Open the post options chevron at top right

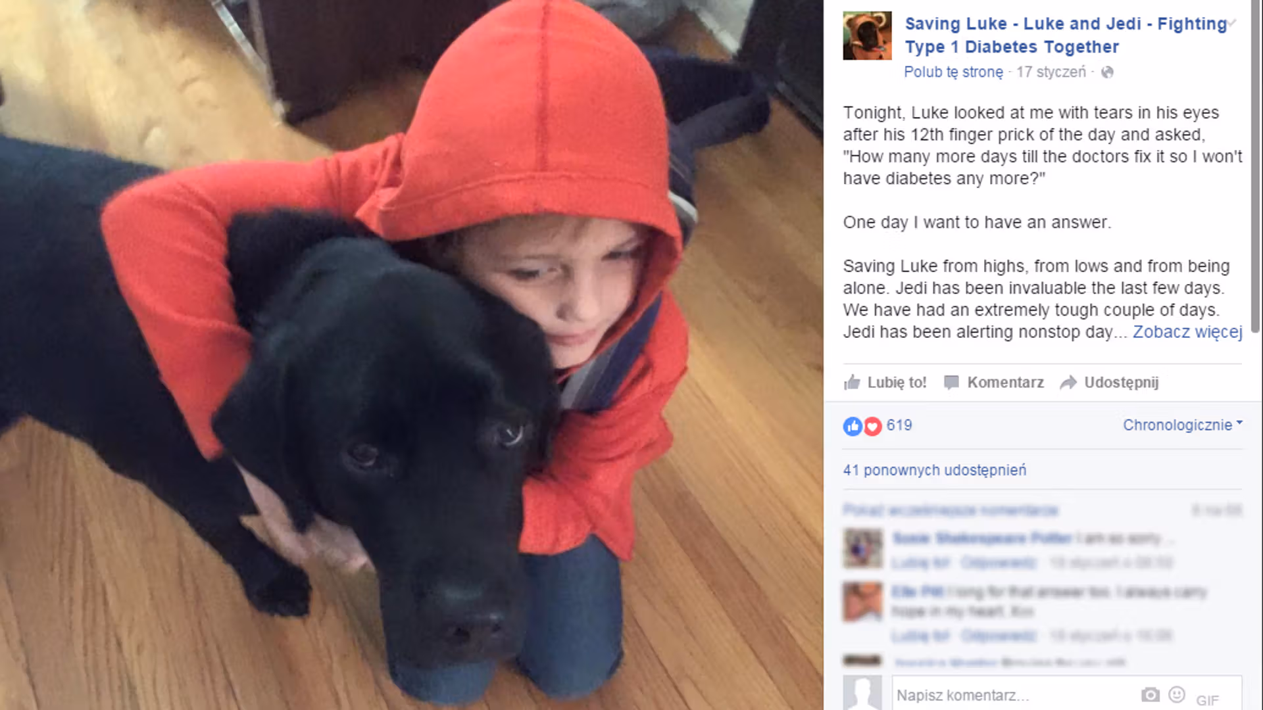point(1232,23)
